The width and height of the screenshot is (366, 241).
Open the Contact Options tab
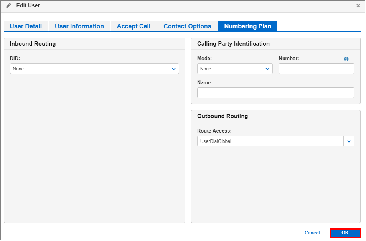pyautogui.click(x=187, y=26)
